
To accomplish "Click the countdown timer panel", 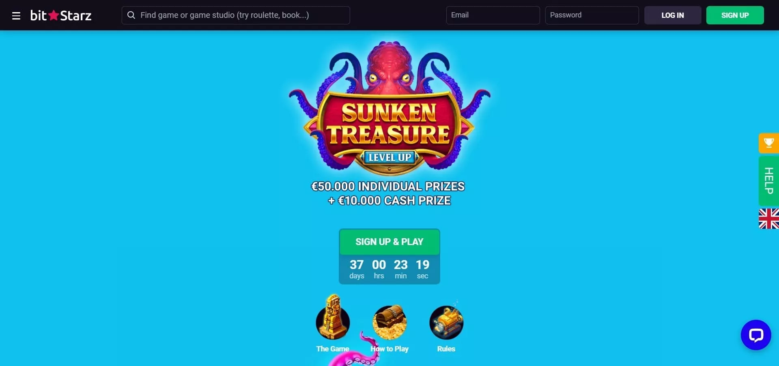I will point(389,269).
